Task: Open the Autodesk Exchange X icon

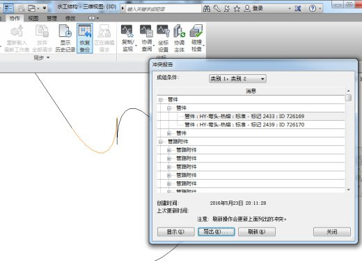Action: (298, 8)
